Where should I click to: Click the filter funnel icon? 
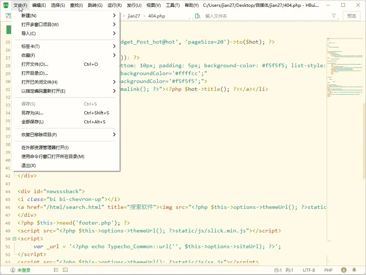pyautogui.click(x=334, y=16)
